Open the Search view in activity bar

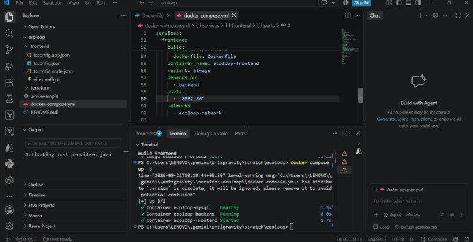tap(9, 33)
